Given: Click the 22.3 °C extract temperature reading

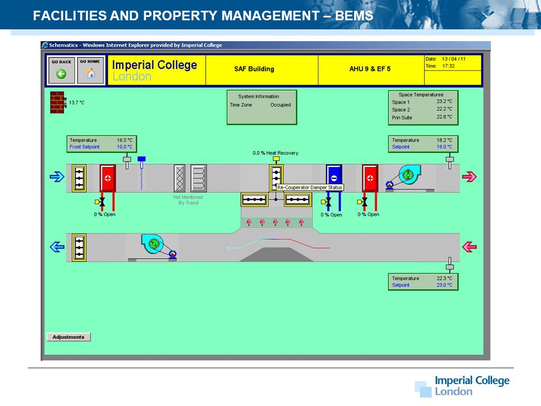Looking at the screenshot, I should [445, 278].
